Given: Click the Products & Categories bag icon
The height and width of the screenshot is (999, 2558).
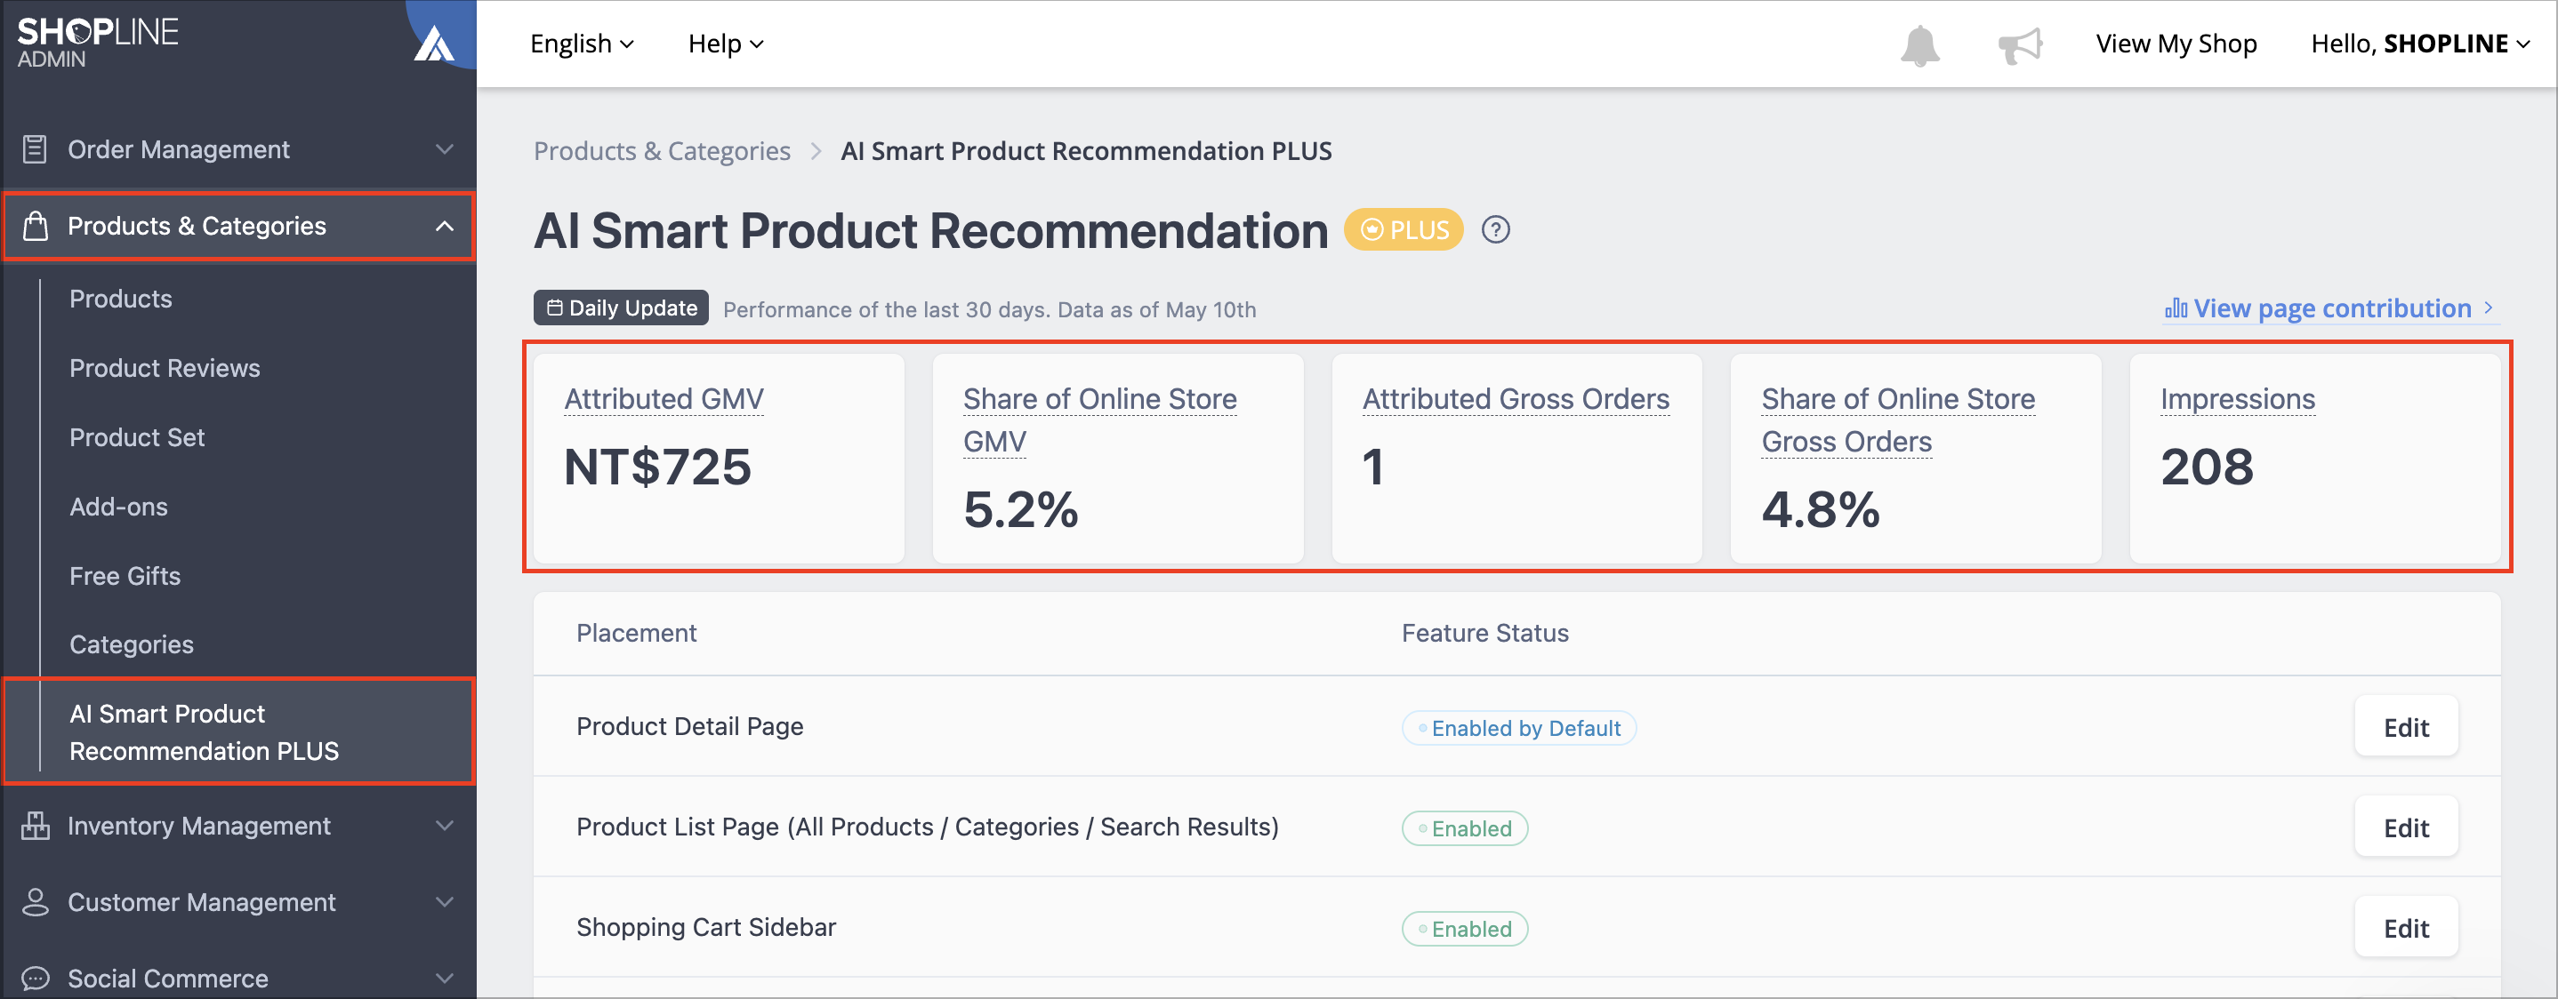Looking at the screenshot, I should pos(35,226).
